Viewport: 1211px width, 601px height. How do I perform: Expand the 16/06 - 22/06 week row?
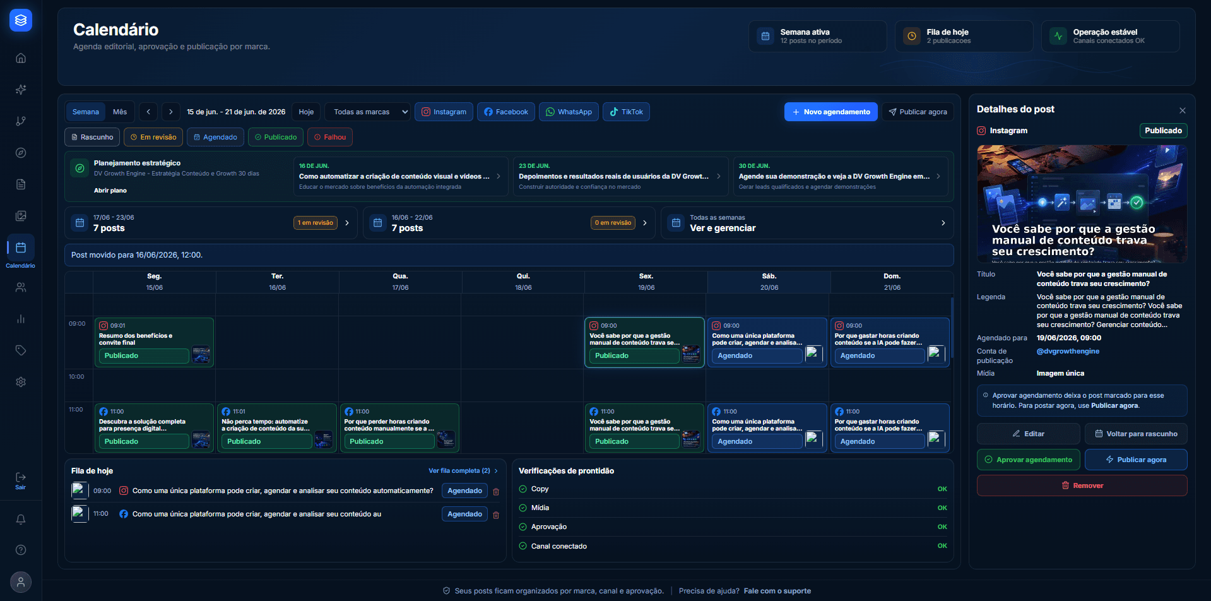(509, 223)
